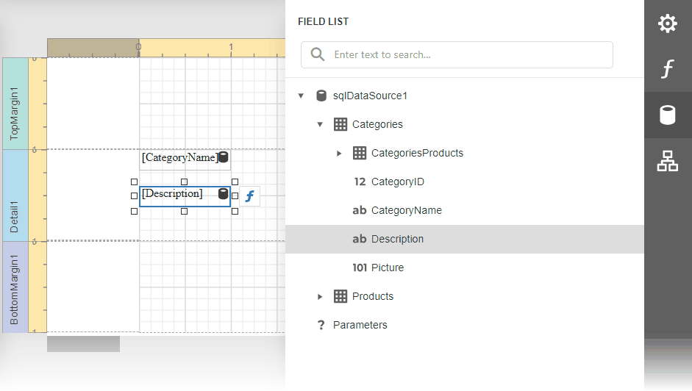Open the Report Explorer hierarchy panel
The image size is (692, 391).
point(667,162)
